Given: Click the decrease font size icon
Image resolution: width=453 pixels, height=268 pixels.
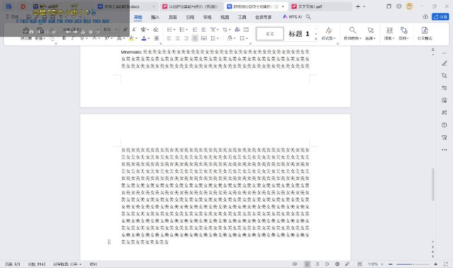Looking at the screenshot, I should click(134, 29).
